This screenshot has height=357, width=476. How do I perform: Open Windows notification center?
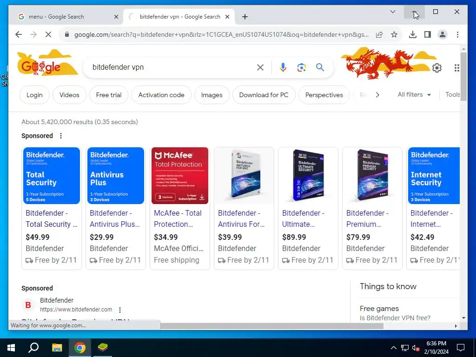(x=461, y=348)
